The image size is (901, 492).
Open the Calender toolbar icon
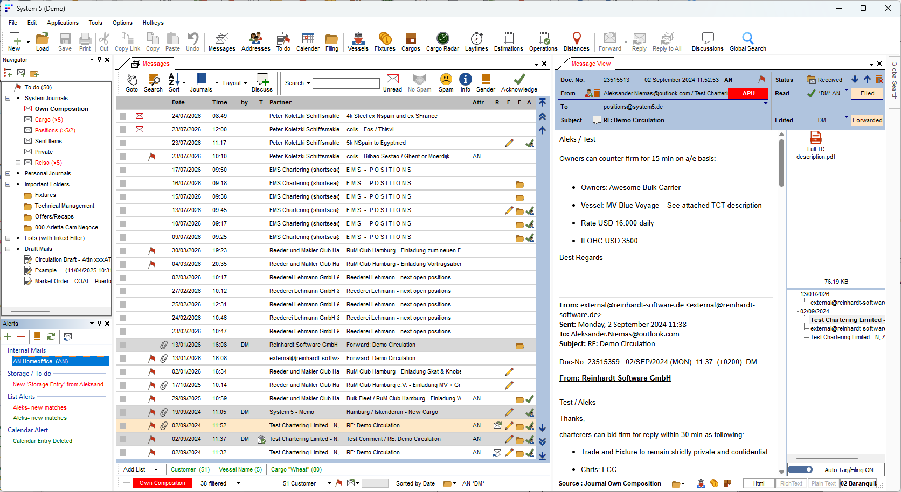pyautogui.click(x=308, y=42)
